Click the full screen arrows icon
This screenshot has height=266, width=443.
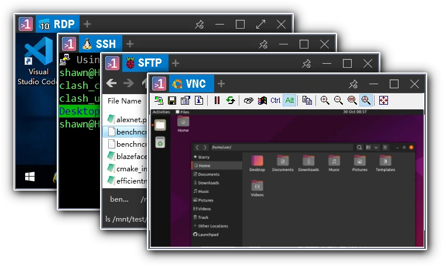tap(383, 100)
